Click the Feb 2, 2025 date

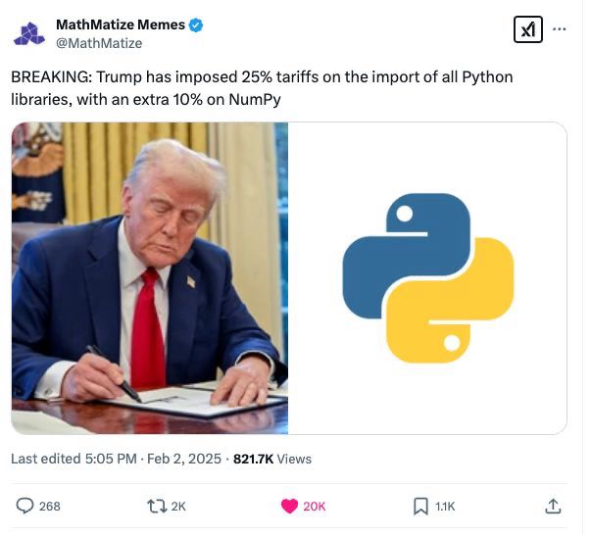click(184, 459)
